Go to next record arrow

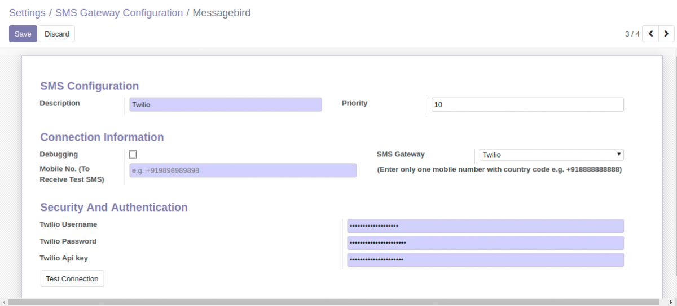point(666,34)
